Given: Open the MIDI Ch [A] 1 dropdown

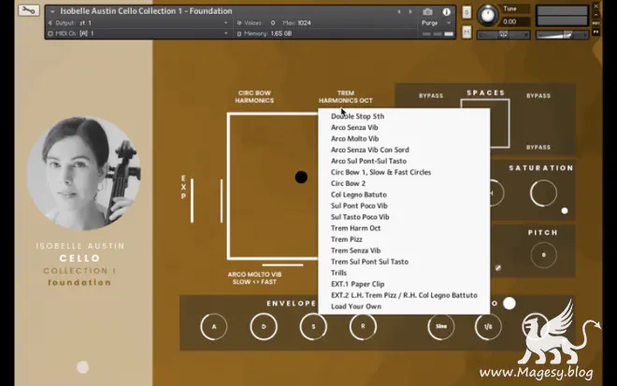Looking at the screenshot, I should (x=137, y=34).
